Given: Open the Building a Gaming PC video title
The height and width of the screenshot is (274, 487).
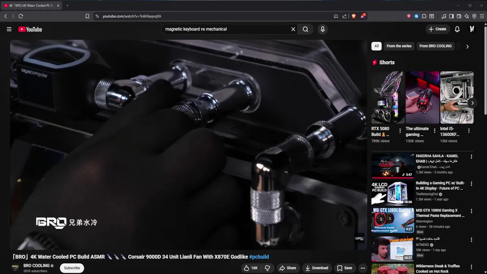Looking at the screenshot, I should [x=440, y=186].
